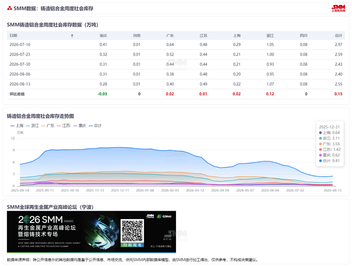Click the -0.03 重庆 change value

pos(102,94)
